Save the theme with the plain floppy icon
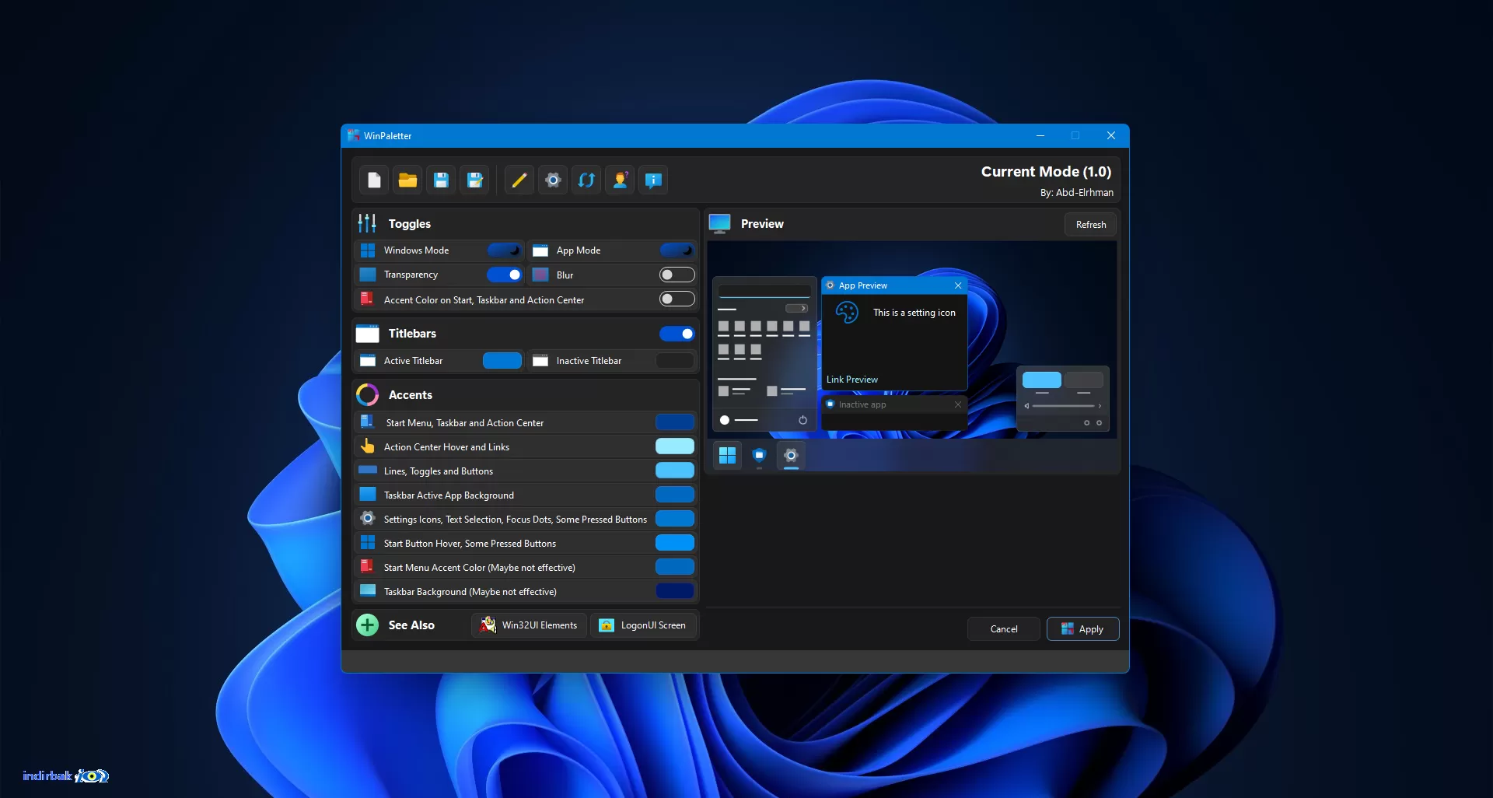Image resolution: width=1493 pixels, height=798 pixels. coord(441,180)
